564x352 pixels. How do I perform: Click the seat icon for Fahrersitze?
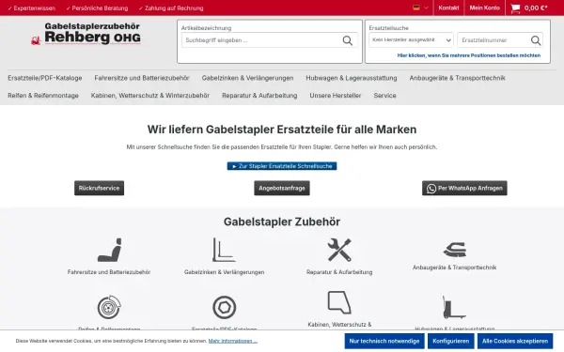(109, 250)
